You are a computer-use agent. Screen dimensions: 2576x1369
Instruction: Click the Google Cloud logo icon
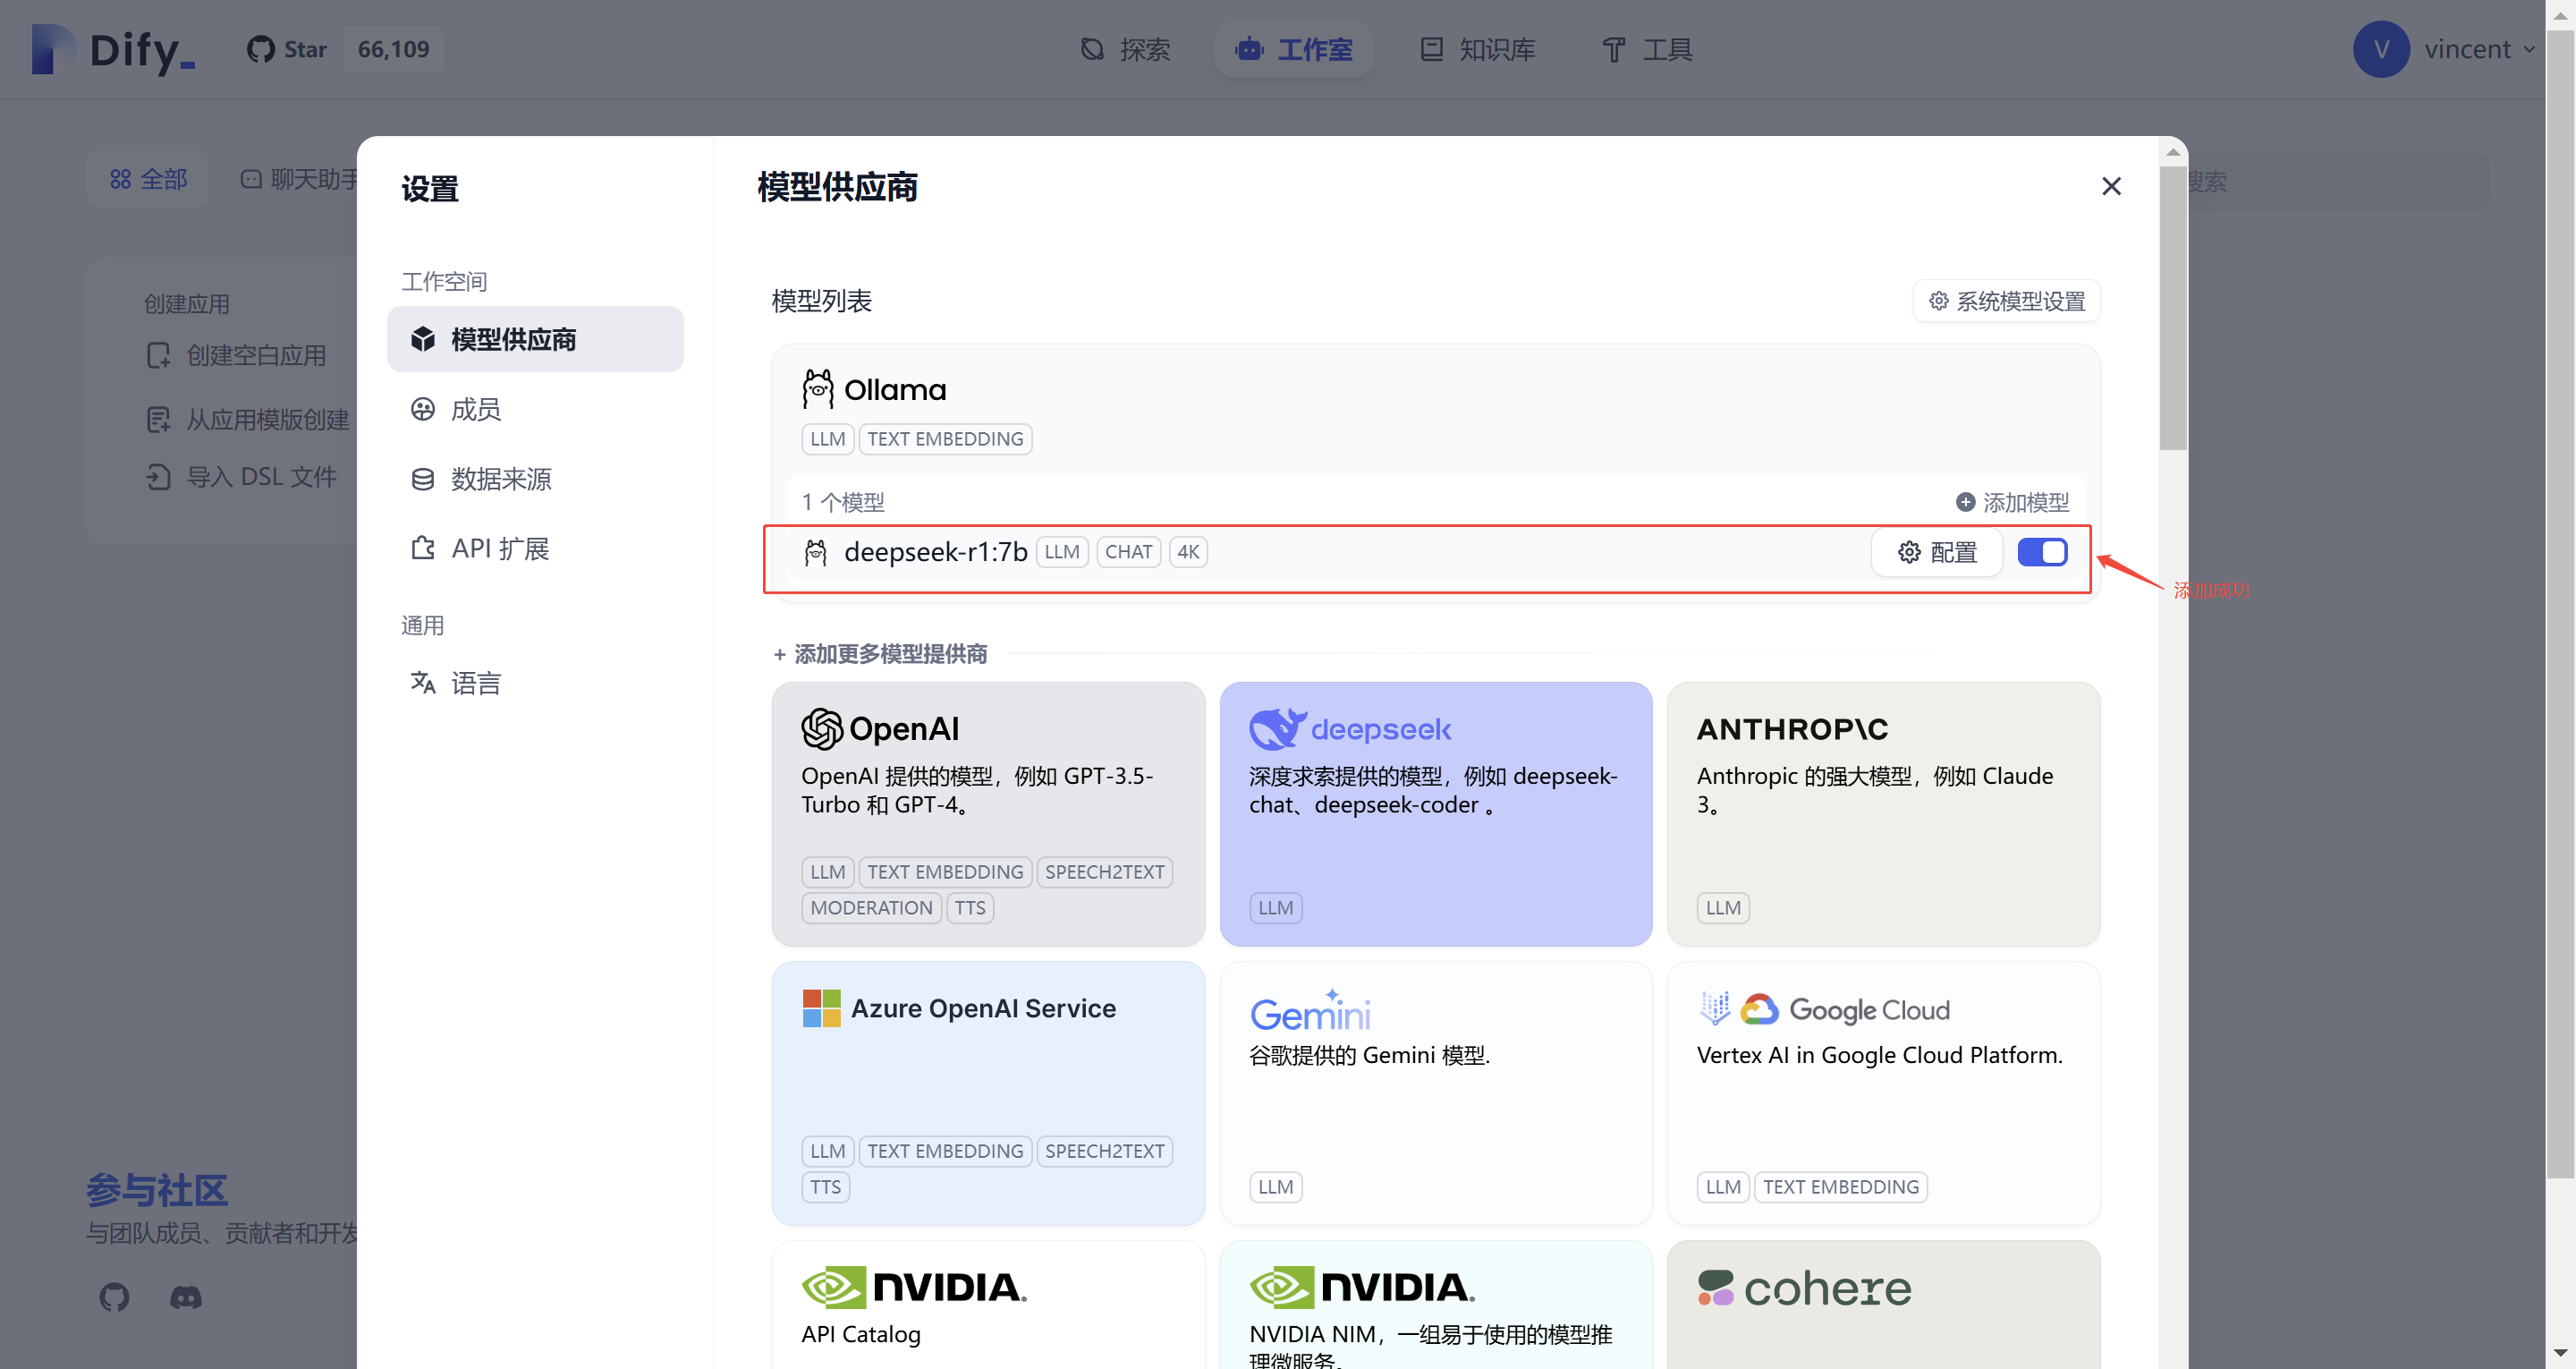click(x=1759, y=1008)
